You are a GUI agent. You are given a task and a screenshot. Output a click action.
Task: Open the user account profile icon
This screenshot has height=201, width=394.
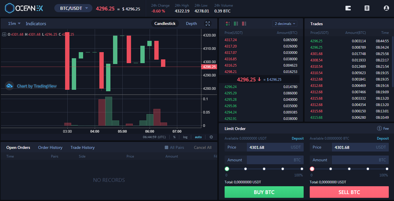coord(386,8)
